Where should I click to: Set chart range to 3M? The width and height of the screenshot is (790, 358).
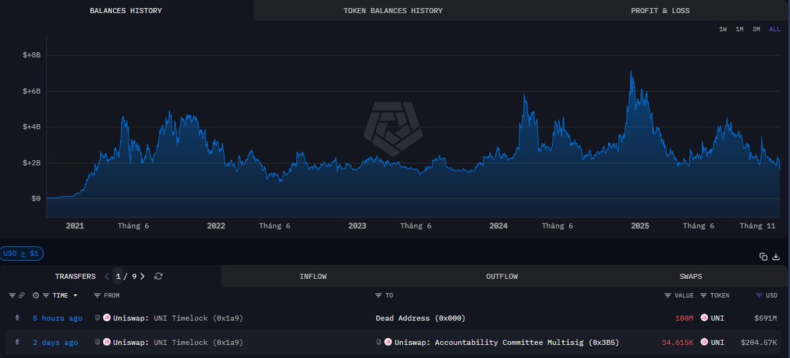click(757, 30)
